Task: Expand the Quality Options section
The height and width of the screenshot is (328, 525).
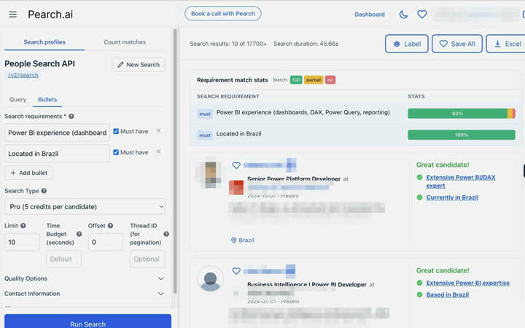Action: (x=85, y=278)
